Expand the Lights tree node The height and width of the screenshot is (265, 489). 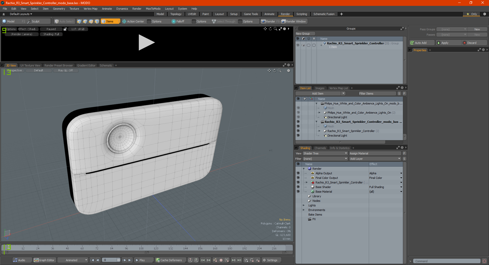coord(304,205)
